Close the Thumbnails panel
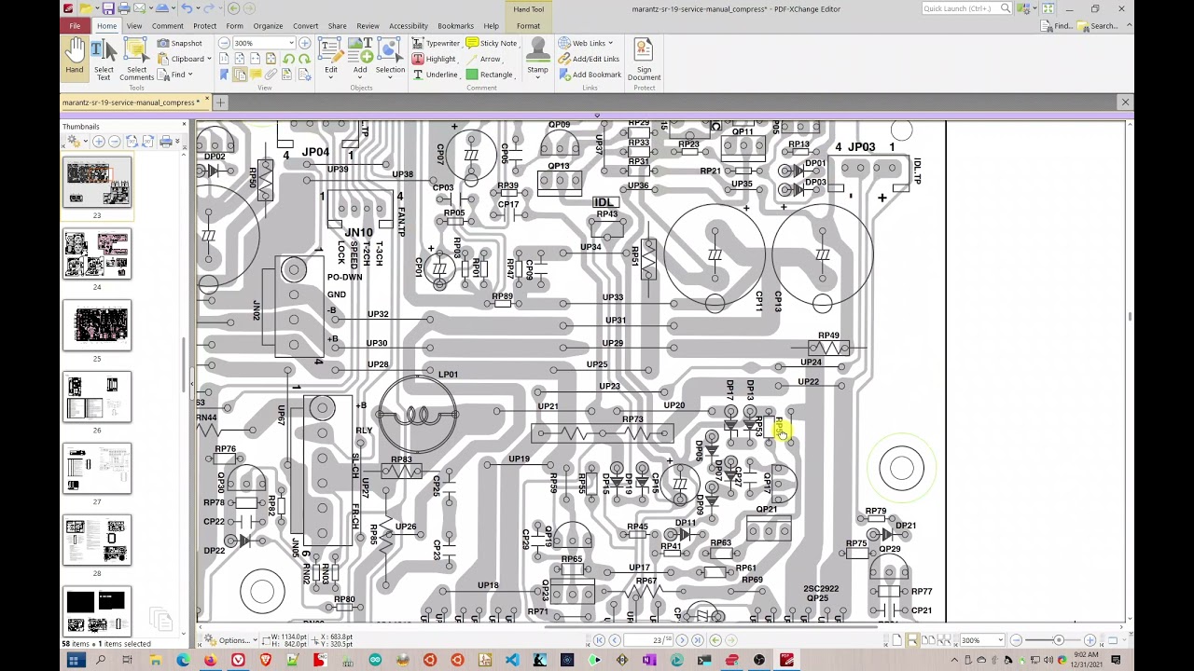This screenshot has height=671, width=1194. 184,124
